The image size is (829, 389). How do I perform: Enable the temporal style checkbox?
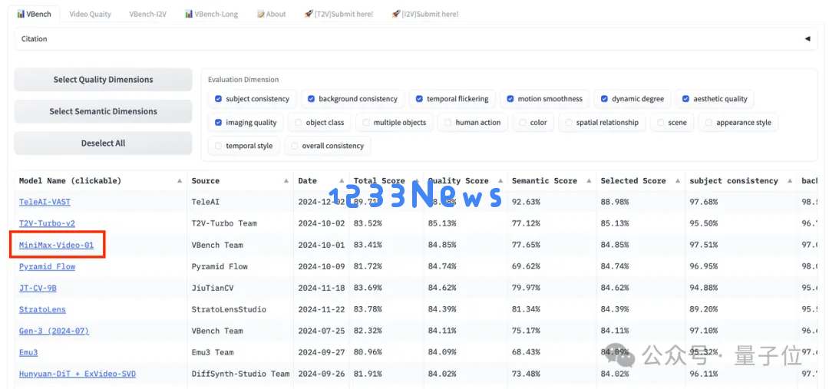coord(218,146)
